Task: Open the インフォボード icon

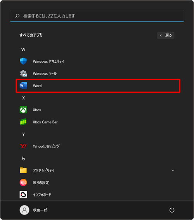Action: pos(23,194)
